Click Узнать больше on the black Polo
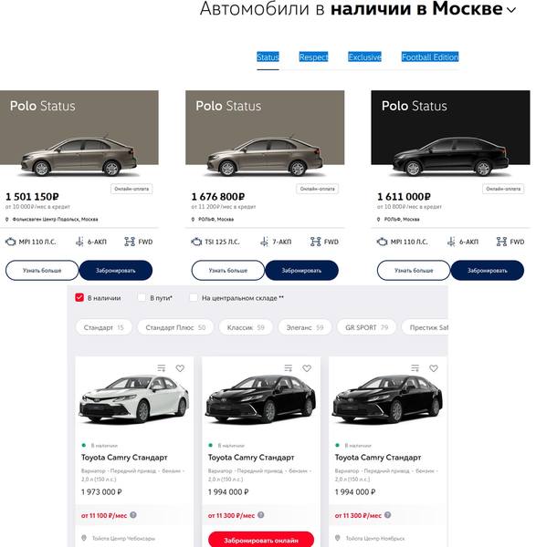The height and width of the screenshot is (547, 536). [414, 271]
